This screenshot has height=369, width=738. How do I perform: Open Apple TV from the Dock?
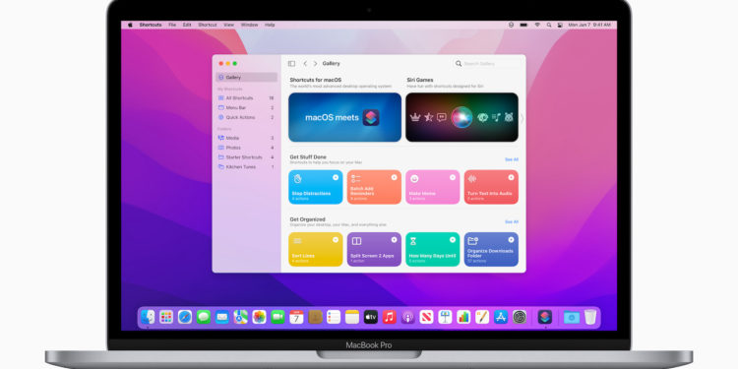[371, 317]
